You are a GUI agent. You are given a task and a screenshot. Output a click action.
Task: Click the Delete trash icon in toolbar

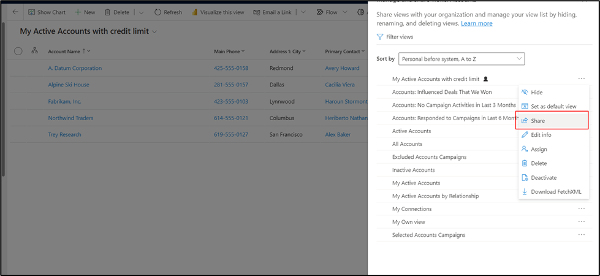tap(108, 12)
